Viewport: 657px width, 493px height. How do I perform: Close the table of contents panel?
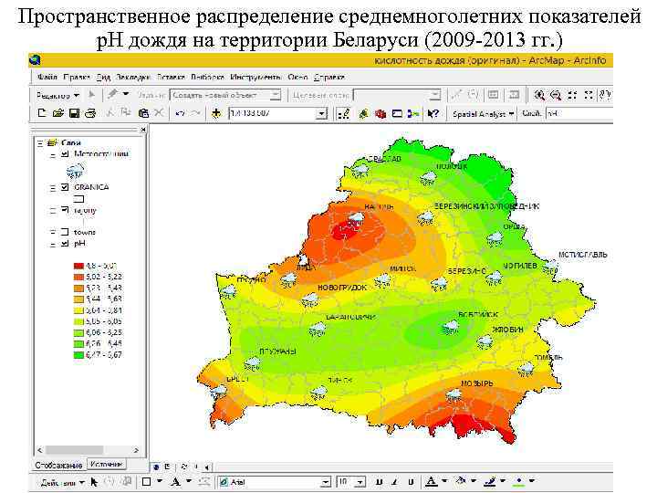[143, 130]
